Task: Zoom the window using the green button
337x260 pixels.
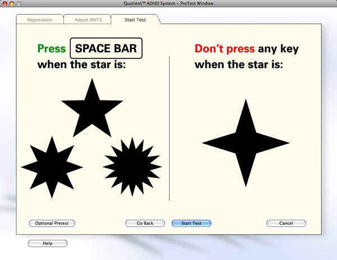Action: [x=20, y=3]
